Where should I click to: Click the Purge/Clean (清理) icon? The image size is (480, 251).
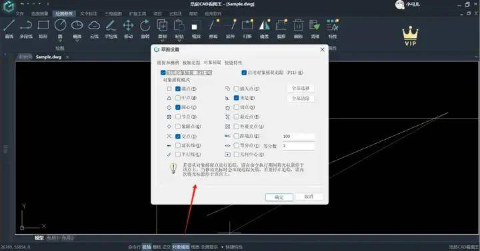[x=315, y=25]
